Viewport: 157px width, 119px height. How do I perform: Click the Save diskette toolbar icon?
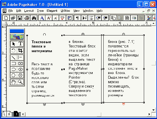(20, 18)
